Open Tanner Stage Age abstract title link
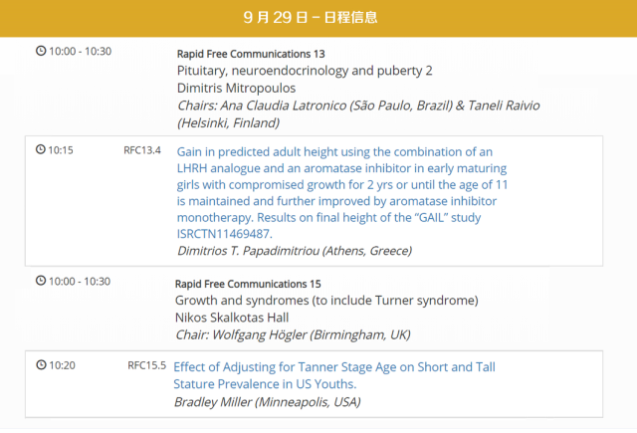The width and height of the screenshot is (637, 433). 334,374
